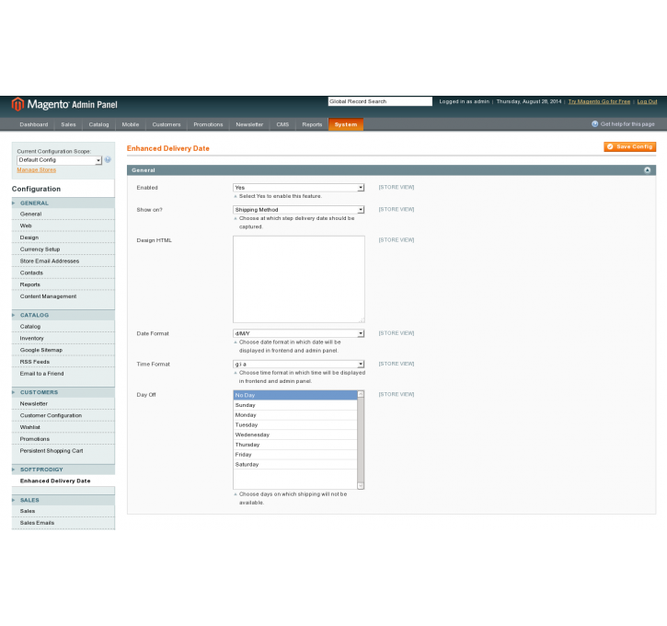667x626 pixels.
Task: Open the Time Format dropdown
Action: point(298,364)
